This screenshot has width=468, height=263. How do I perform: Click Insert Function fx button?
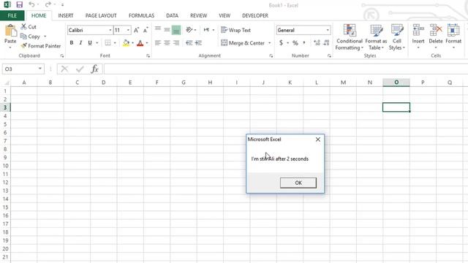pyautogui.click(x=94, y=69)
